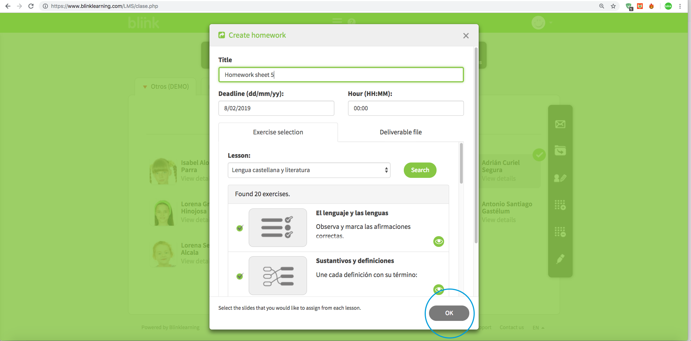Click the grid plus icon in sidebar
The image size is (691, 341).
point(560,205)
